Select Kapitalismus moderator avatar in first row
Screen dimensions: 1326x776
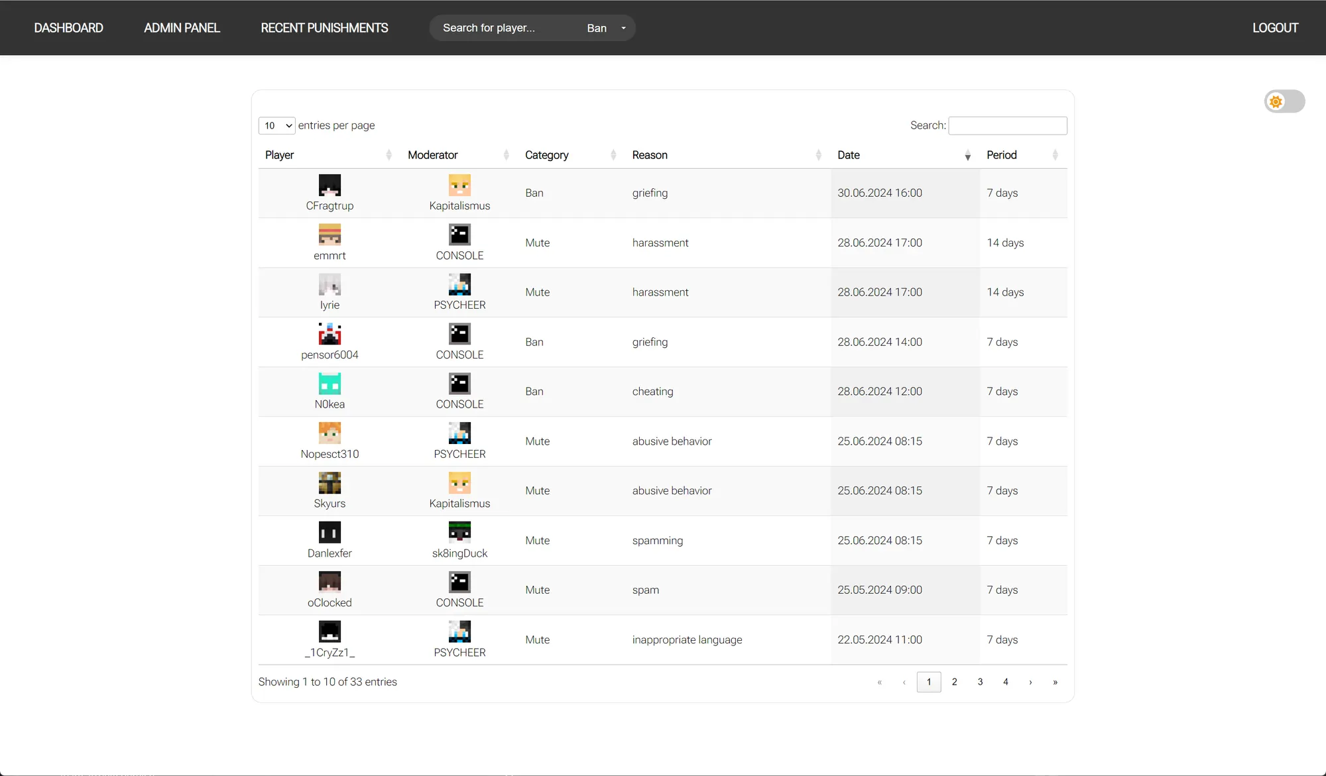click(x=459, y=186)
